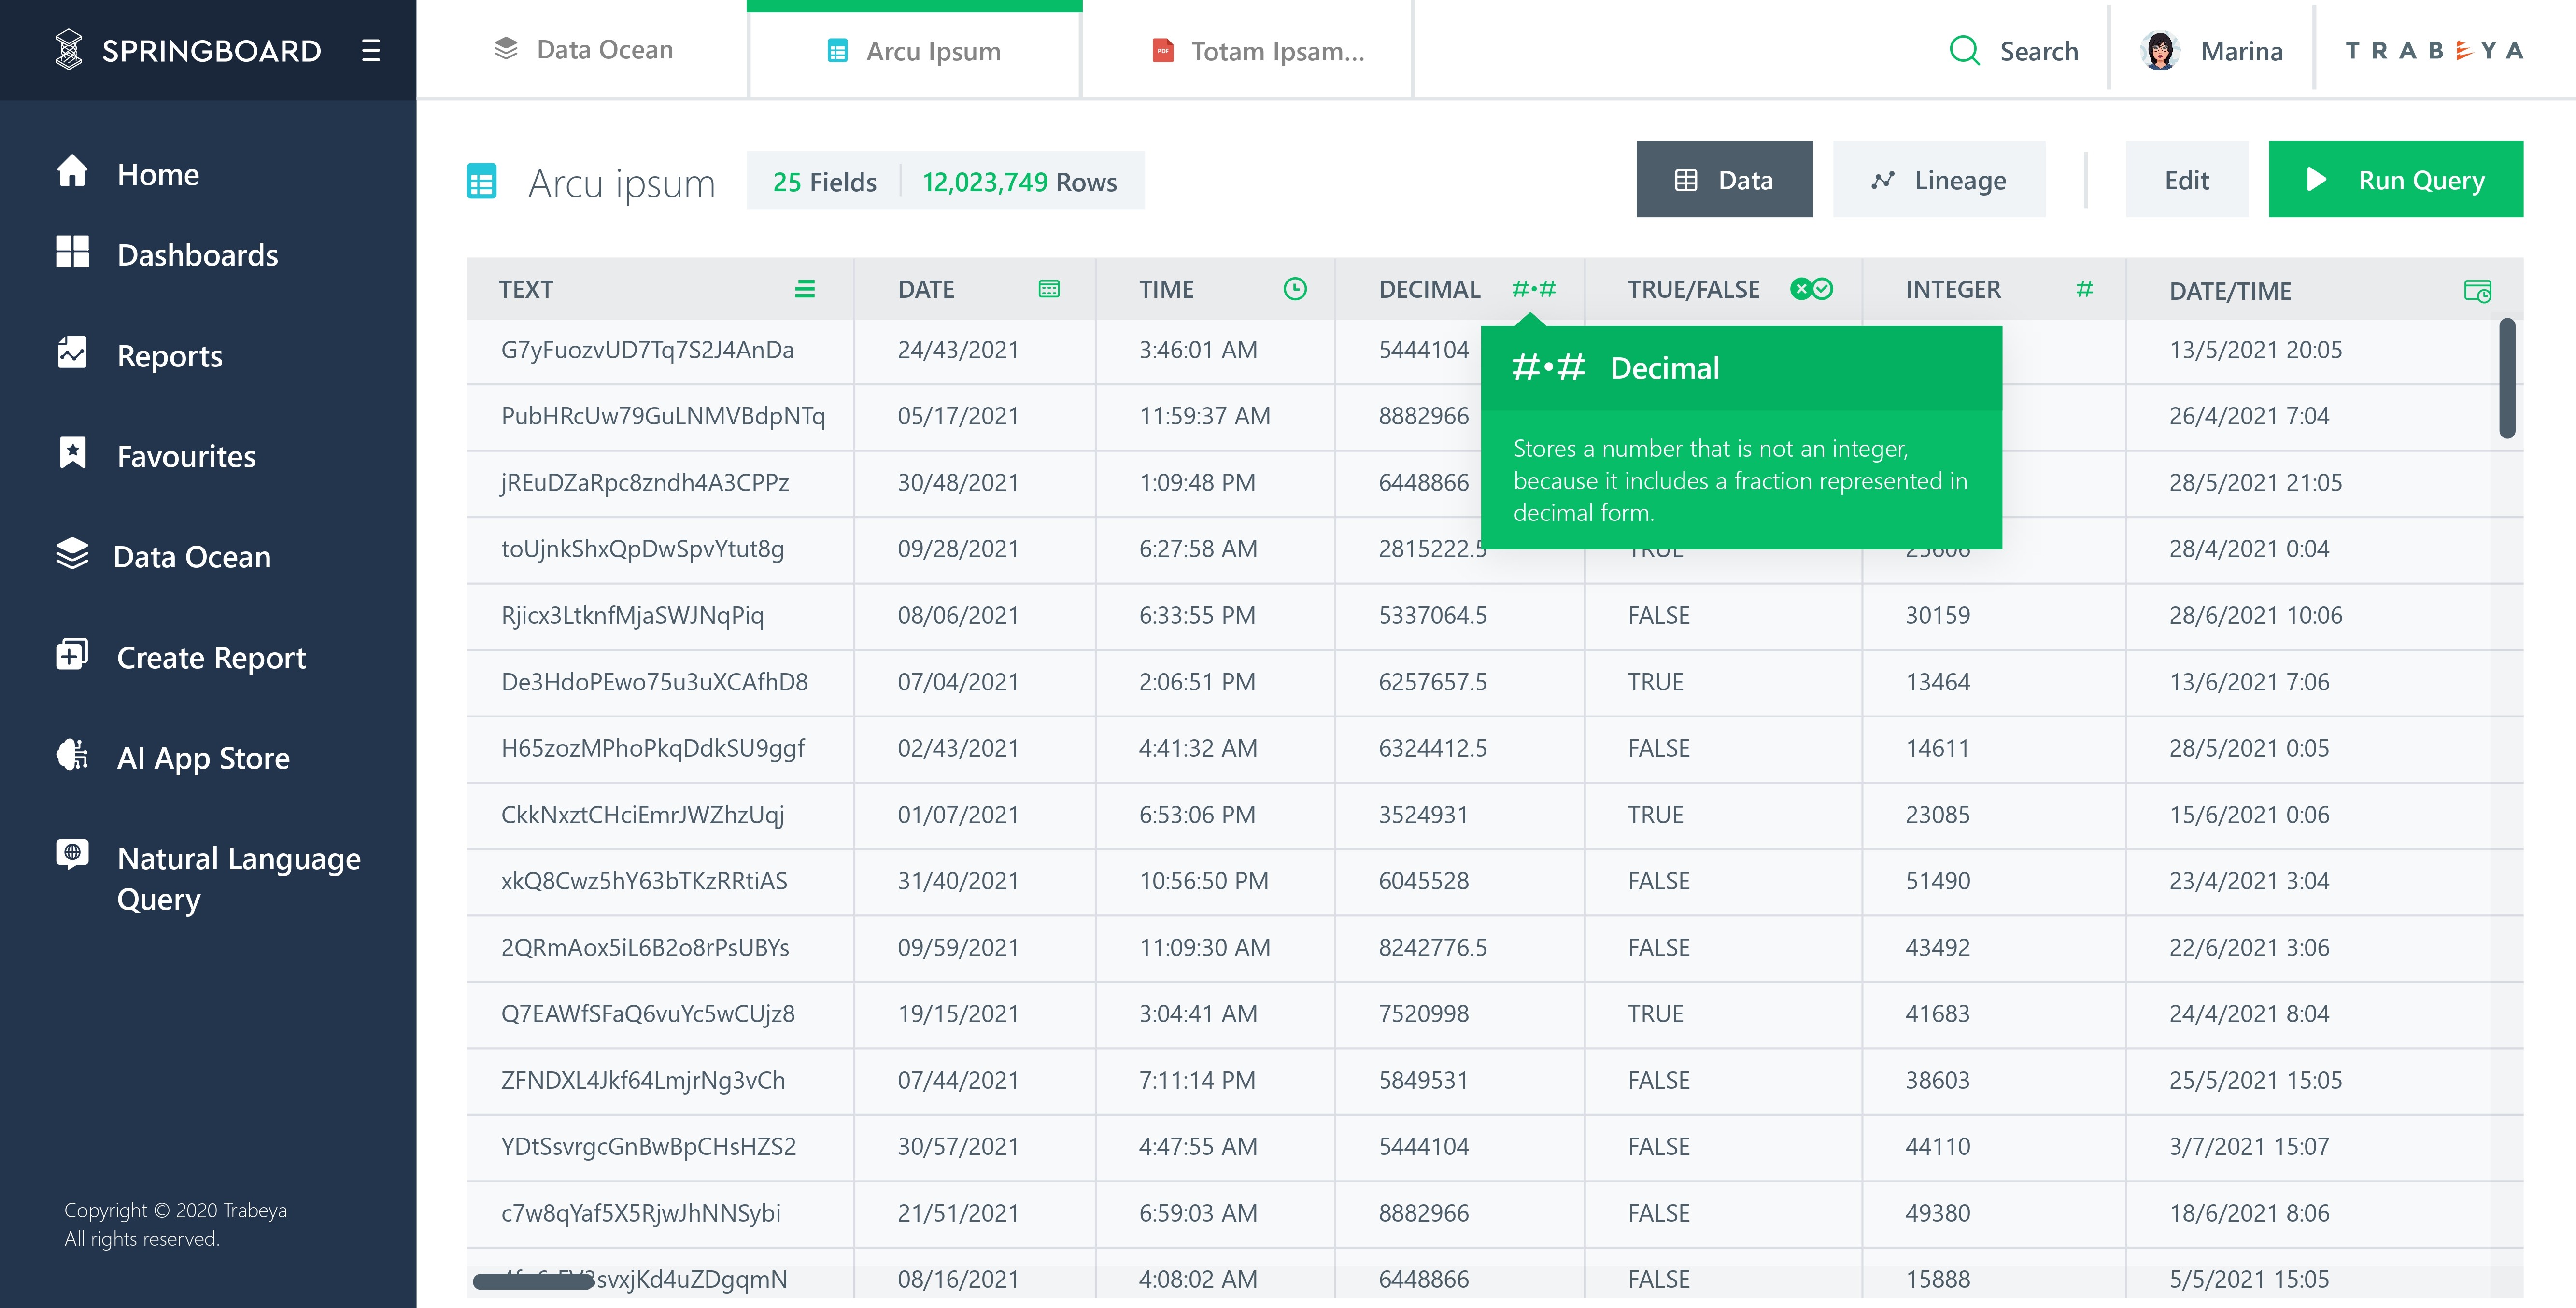Click the Home house icon
This screenshot has height=1308, width=2576.
(x=72, y=171)
